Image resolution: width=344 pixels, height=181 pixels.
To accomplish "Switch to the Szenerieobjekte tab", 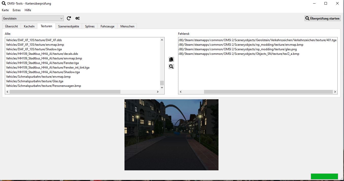I will [69, 26].
